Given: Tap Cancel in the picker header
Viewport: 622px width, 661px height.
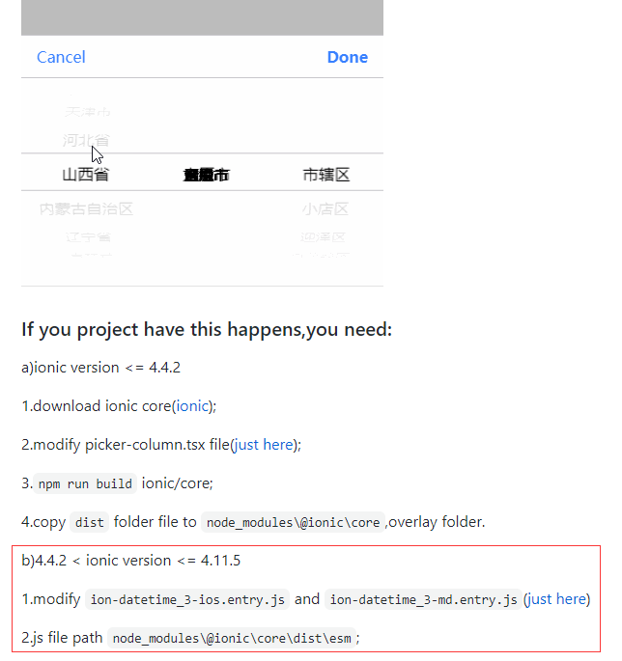Looking at the screenshot, I should click(61, 57).
